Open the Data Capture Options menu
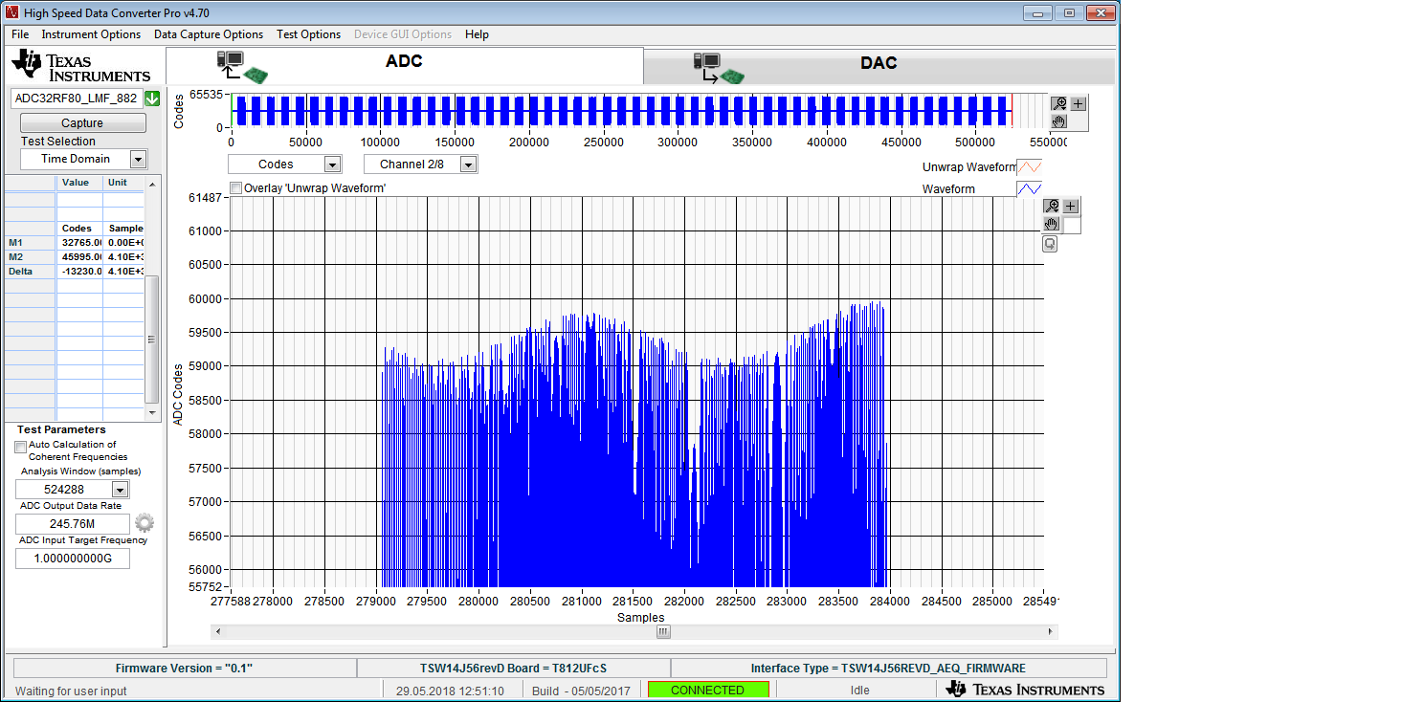The height and width of the screenshot is (702, 1424). pos(209,34)
